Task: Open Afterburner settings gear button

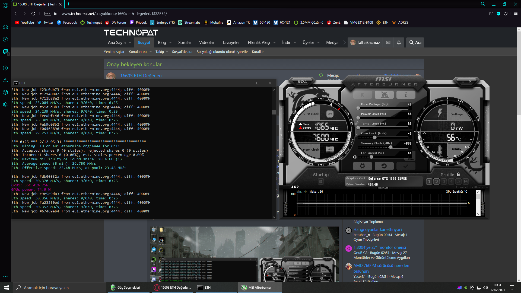Action: tap(362, 166)
